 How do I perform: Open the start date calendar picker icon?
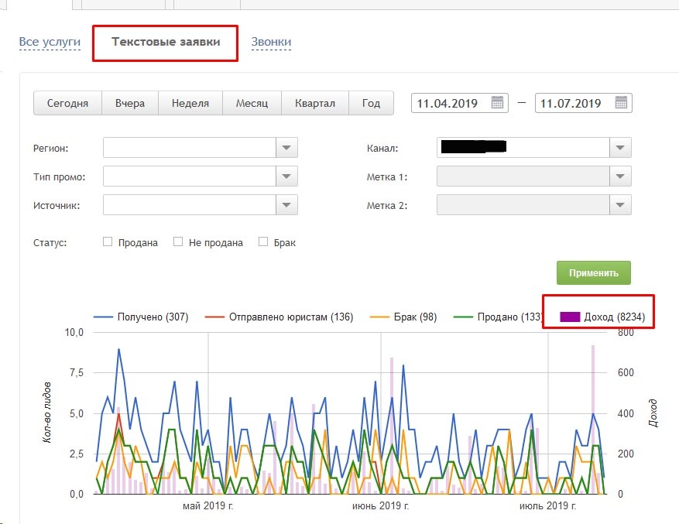pyautogui.click(x=498, y=103)
